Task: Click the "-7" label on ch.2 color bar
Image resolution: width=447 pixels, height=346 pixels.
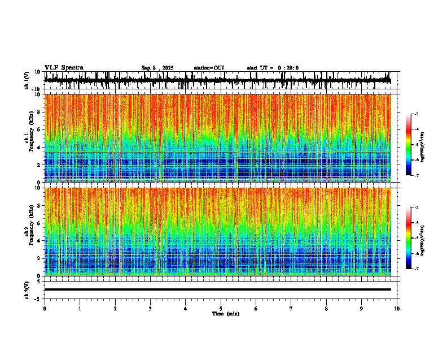Action: [x=416, y=269]
